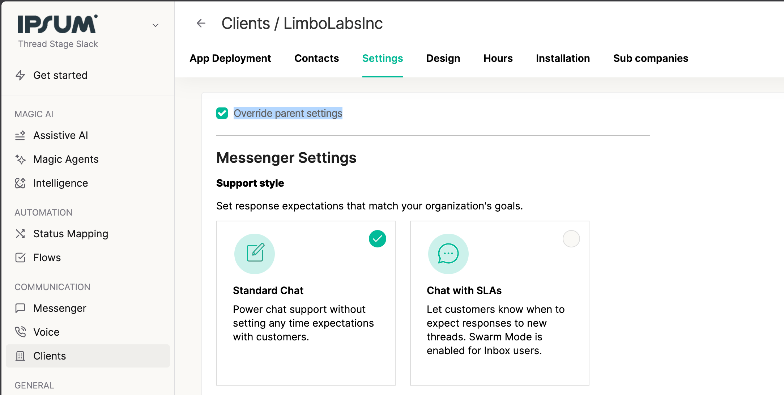Open Assistive AI via its sidebar icon
This screenshot has height=395, width=784.
coord(20,135)
